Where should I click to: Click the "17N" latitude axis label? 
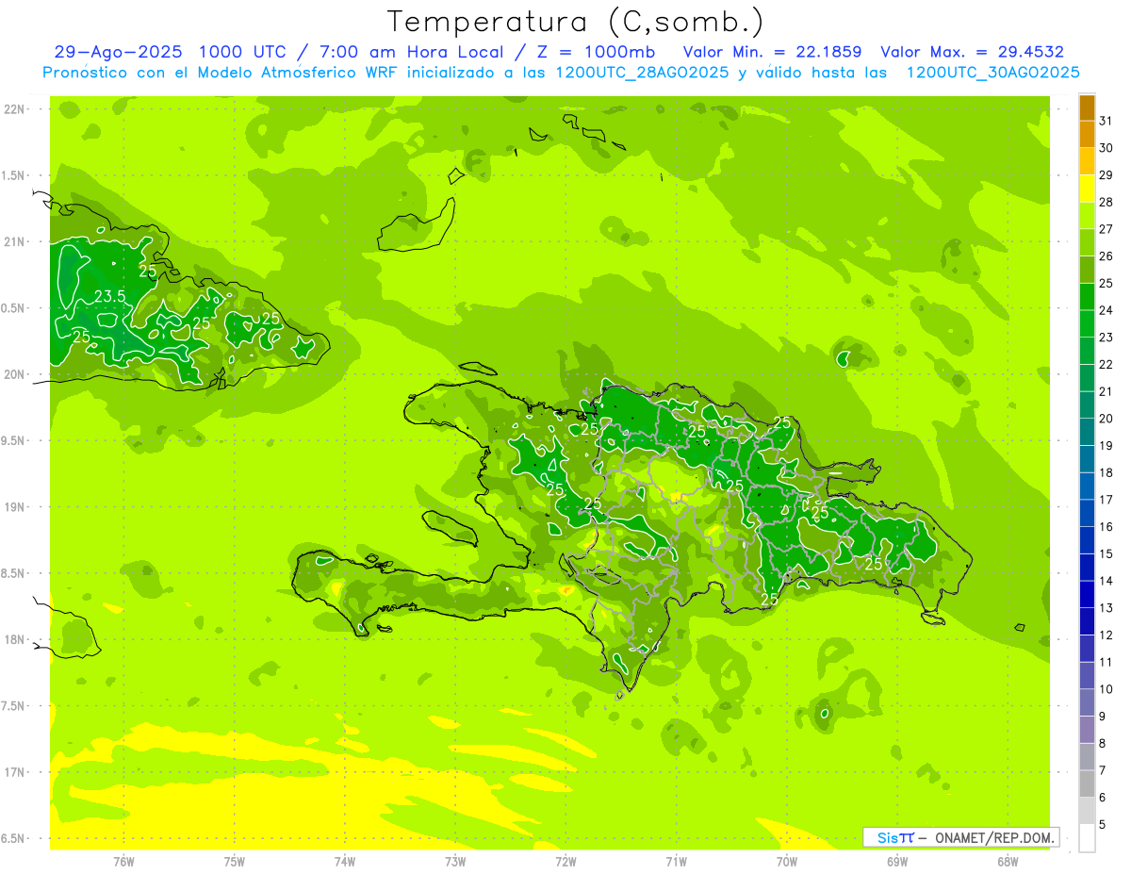[x=14, y=772]
